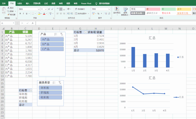
Task: Click the Paste (粘贴) icon
Action: (4, 10)
